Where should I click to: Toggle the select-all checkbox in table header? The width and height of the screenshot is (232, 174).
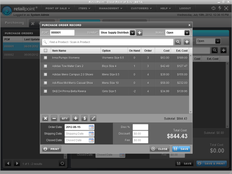tap(46, 51)
